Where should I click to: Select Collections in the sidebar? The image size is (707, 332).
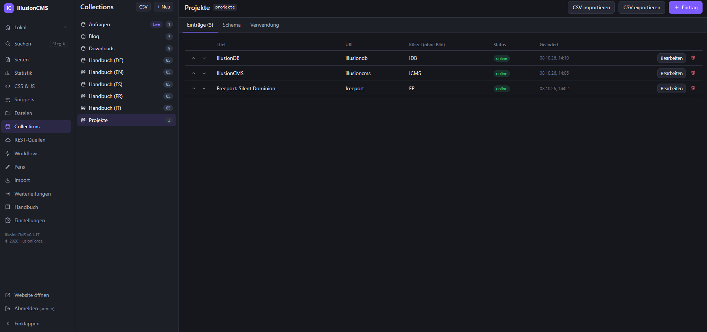point(36,126)
